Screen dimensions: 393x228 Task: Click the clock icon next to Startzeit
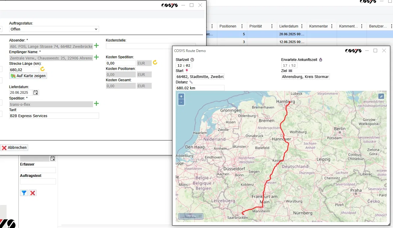pyautogui.click(x=192, y=60)
